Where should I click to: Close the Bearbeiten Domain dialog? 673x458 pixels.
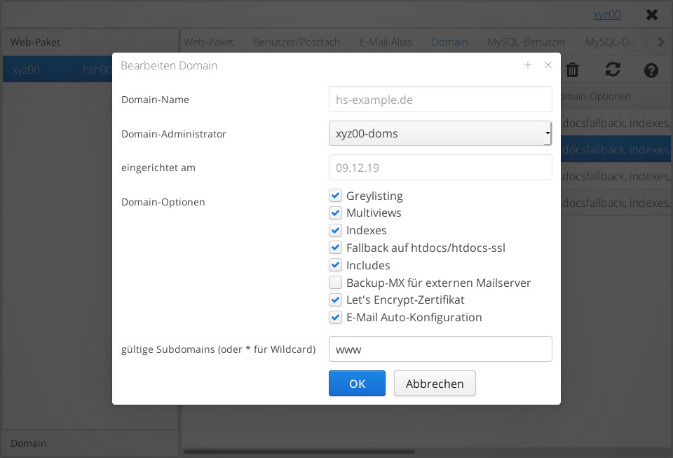tap(548, 65)
